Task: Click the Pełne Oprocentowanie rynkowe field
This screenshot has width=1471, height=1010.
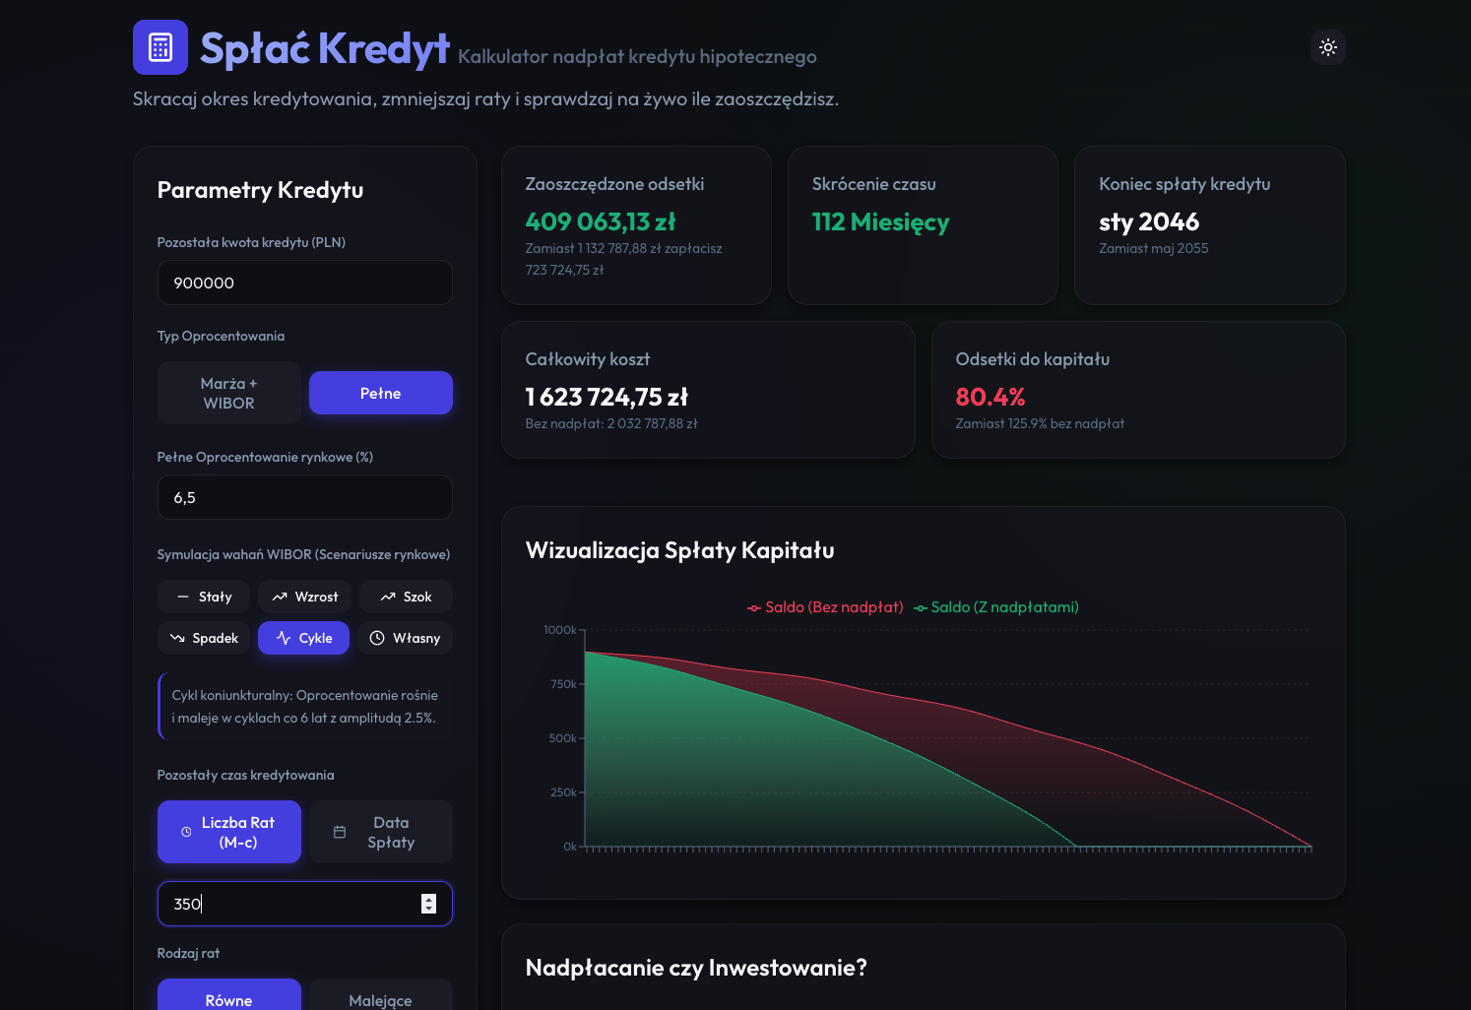Action: [x=304, y=498]
